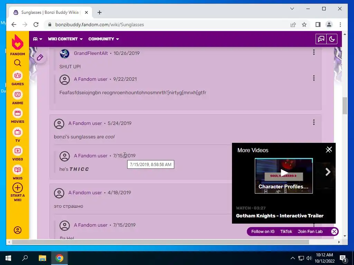Image resolution: width=354 pixels, height=265 pixels.
Task: Click avatar of the 5/24/2019 commenter
Action: click(59, 124)
